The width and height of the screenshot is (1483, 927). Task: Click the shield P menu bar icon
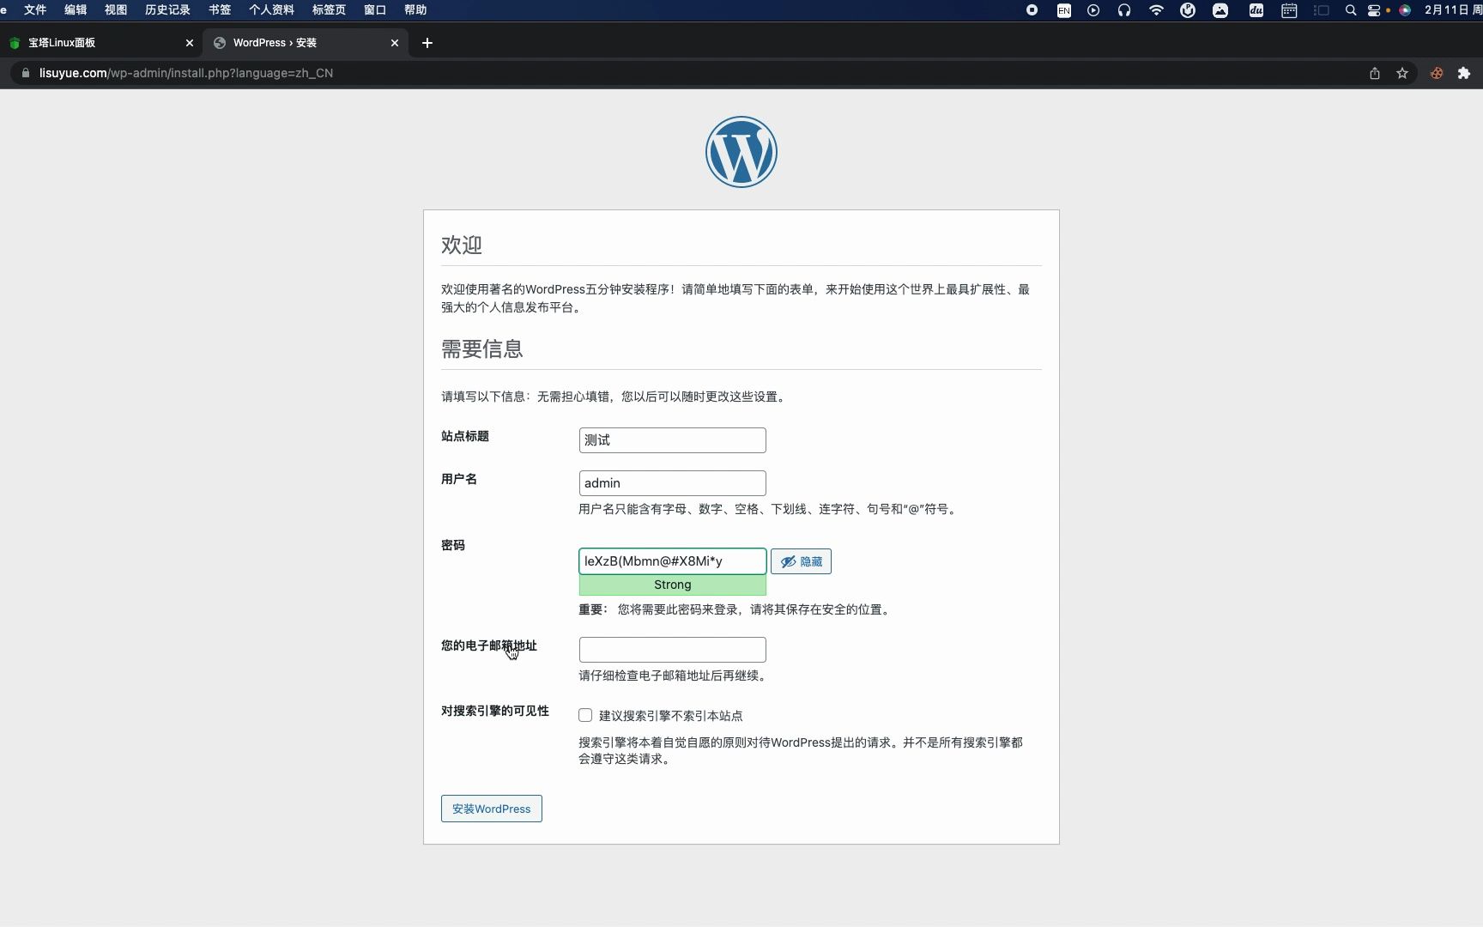1188,10
